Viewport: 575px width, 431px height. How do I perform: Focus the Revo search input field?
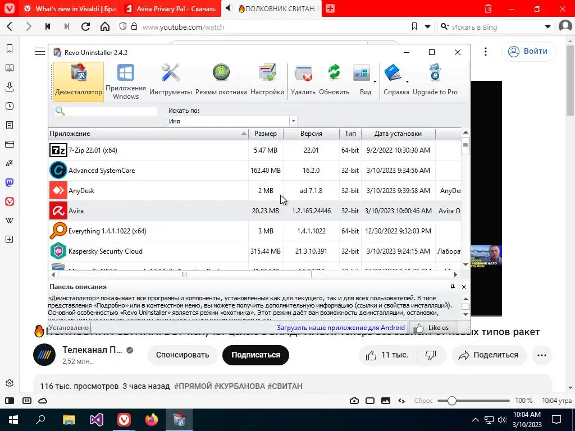coord(112,111)
